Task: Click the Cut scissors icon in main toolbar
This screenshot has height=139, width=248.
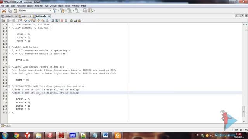Action: (4, 11)
